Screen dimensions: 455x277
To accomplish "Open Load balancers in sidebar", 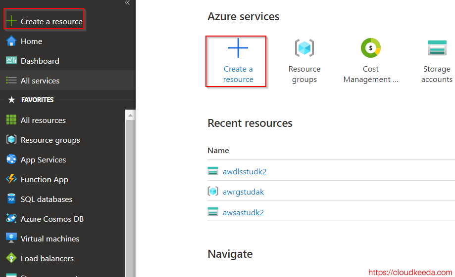I will pos(48,258).
